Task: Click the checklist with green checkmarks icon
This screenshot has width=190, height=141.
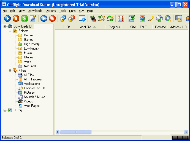Action: [x=132, y=18]
